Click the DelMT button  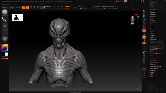tap(153, 43)
